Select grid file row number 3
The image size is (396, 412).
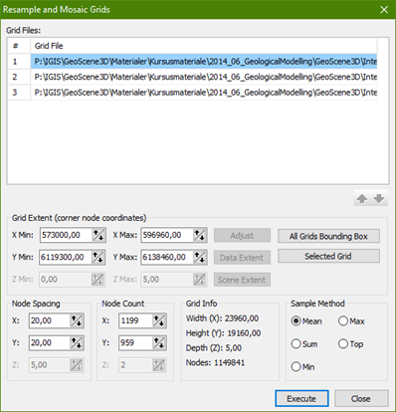point(193,93)
